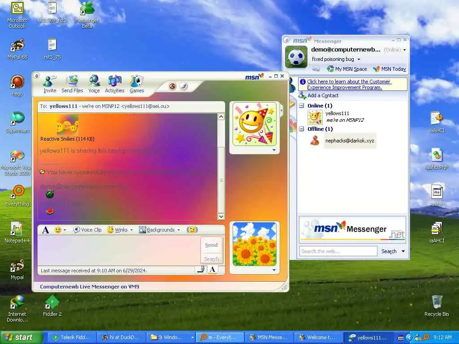
Task: Show the chat window menu toggle
Action: pyautogui.click(x=37, y=76)
